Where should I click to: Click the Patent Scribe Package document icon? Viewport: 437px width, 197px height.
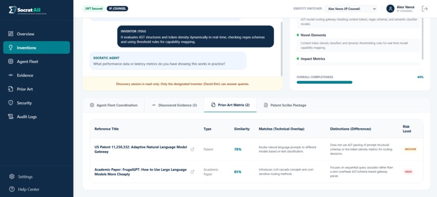(x=266, y=105)
